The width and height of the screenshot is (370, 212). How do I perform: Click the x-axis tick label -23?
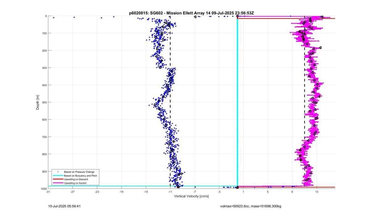point(97,192)
